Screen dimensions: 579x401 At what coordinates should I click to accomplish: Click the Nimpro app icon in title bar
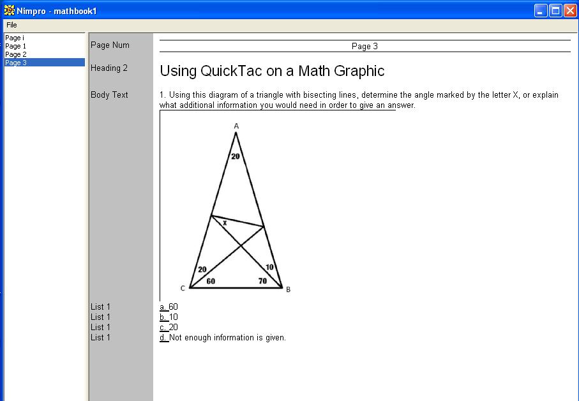point(9,11)
